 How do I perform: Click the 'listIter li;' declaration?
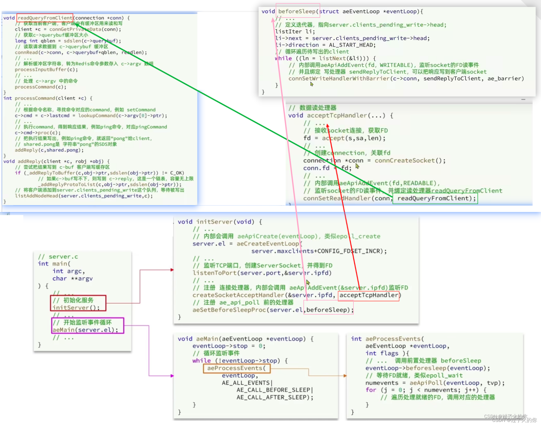pos(295,31)
